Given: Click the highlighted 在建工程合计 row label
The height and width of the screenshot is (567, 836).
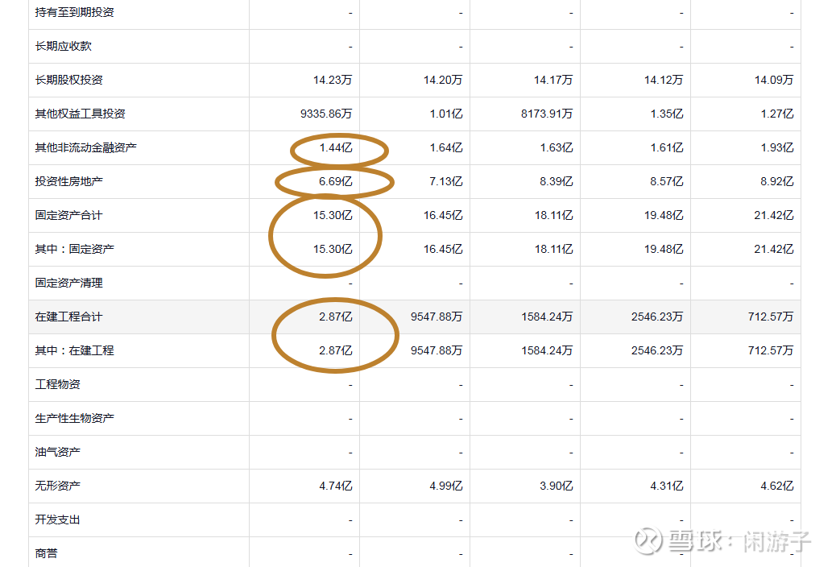Looking at the screenshot, I should pyautogui.click(x=69, y=317).
